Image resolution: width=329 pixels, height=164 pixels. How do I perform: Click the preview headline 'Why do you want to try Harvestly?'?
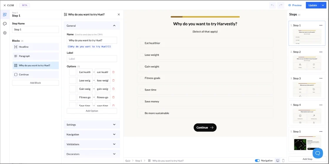205,24
